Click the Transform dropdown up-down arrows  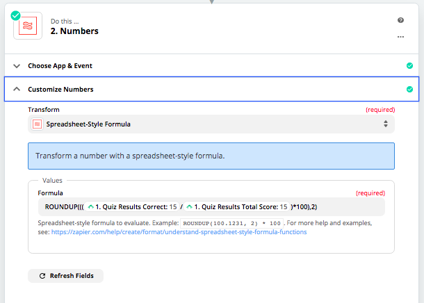point(386,124)
